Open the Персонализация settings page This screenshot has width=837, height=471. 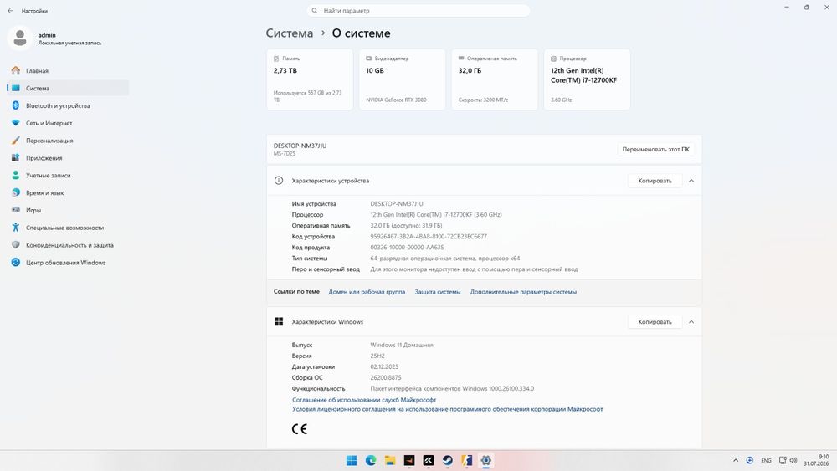point(68,141)
